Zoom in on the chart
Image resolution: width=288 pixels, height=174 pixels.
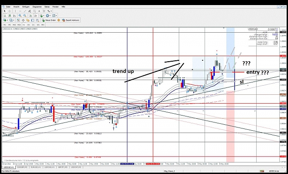click(x=20, y=16)
